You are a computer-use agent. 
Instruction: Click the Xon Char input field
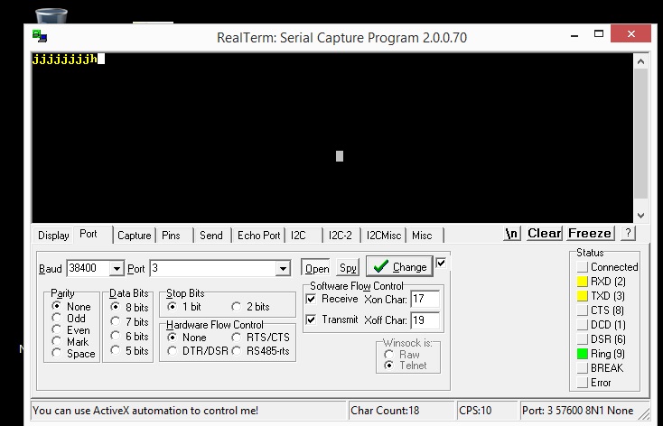pyautogui.click(x=425, y=299)
